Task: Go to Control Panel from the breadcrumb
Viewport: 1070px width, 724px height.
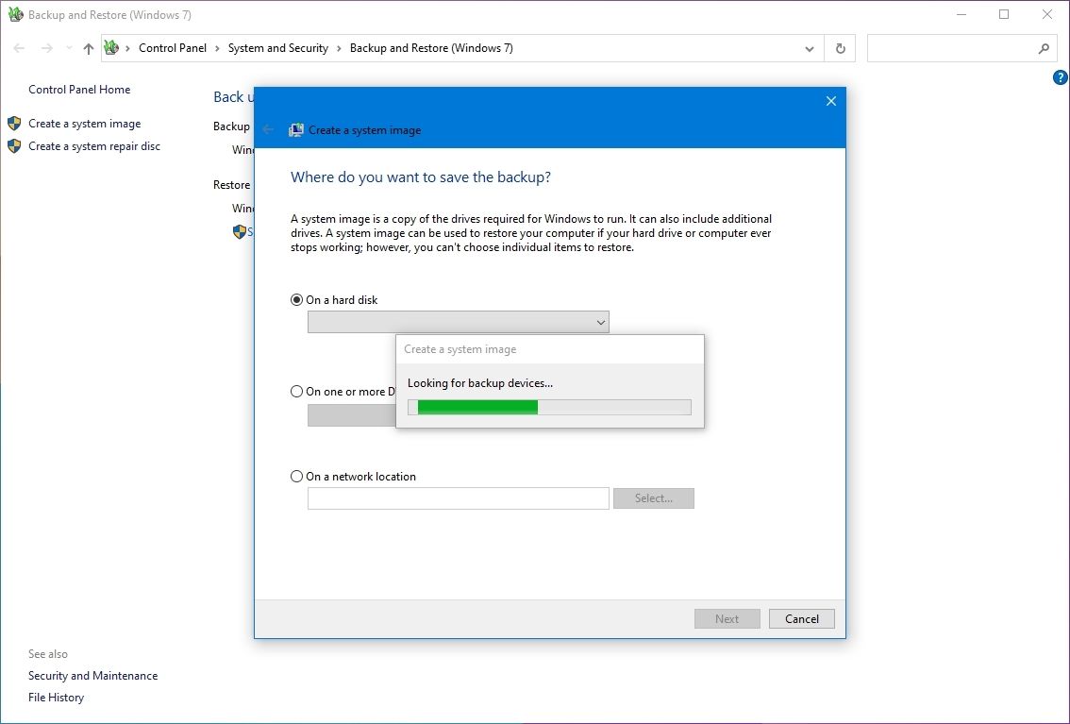Action: [x=173, y=48]
